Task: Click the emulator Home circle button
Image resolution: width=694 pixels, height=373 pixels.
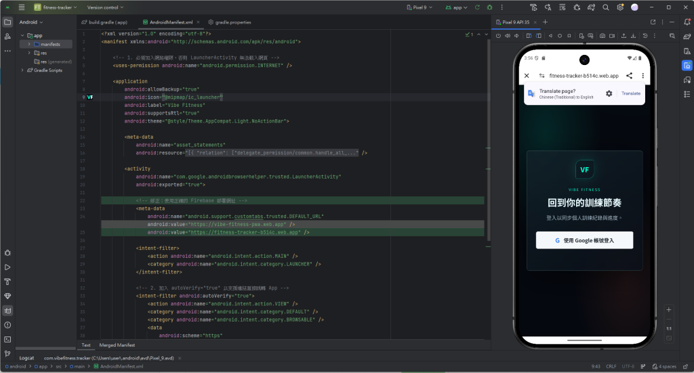Action: point(559,36)
